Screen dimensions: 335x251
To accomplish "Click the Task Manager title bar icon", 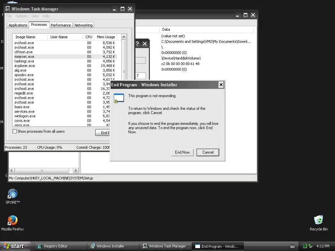I will 8,8.
